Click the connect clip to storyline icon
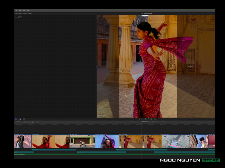This screenshot has width=225, height=168. (x=24, y=122)
